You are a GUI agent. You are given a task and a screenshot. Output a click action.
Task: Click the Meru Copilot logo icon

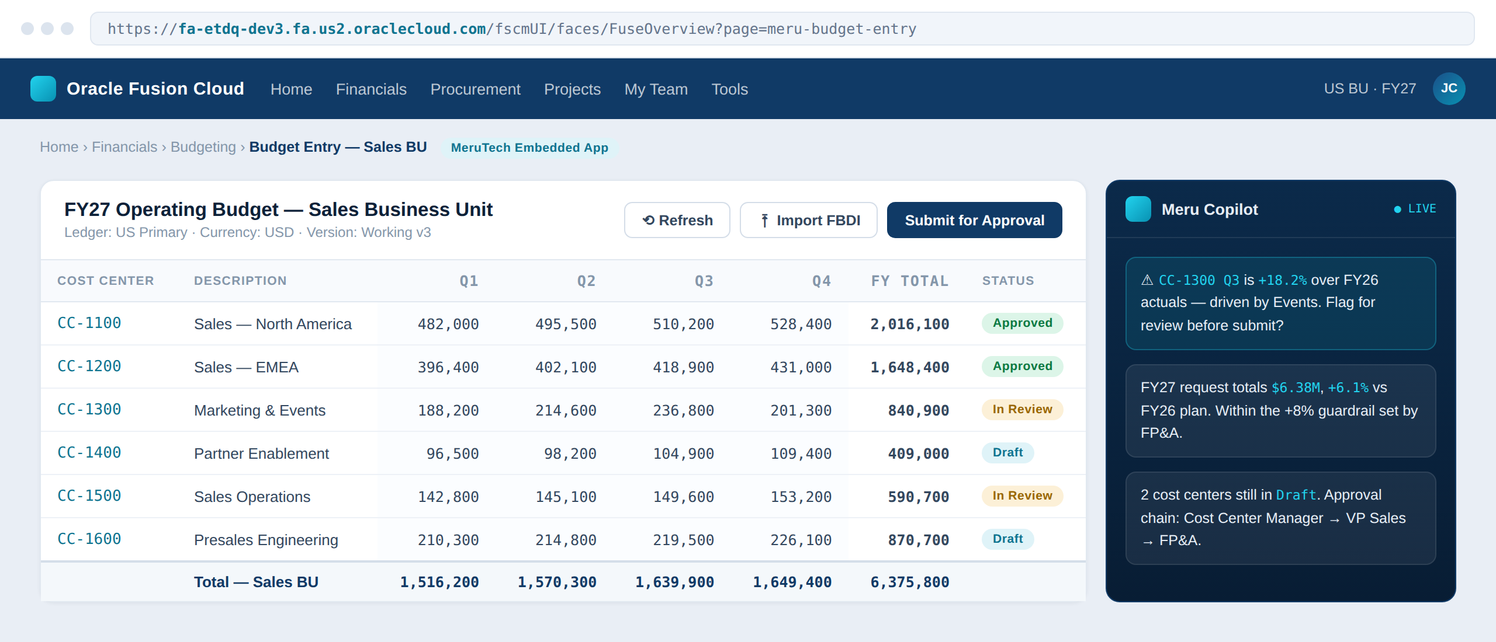click(x=1138, y=209)
